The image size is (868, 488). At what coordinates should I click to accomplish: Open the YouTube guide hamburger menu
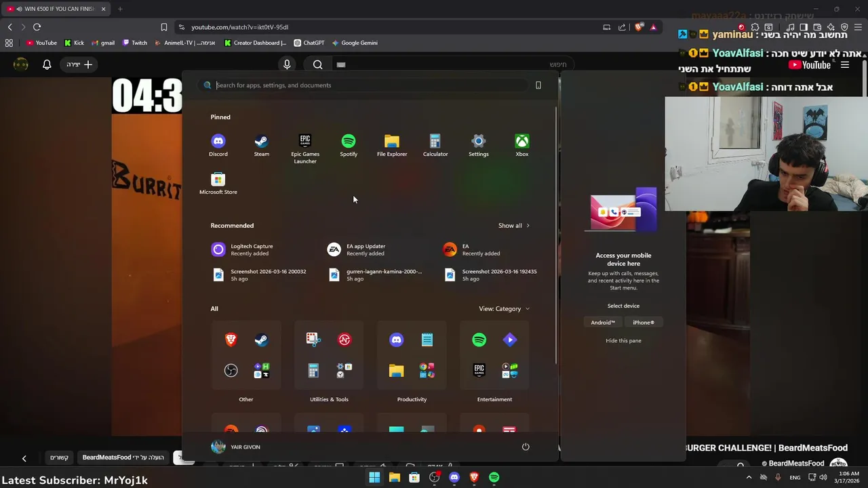point(845,65)
